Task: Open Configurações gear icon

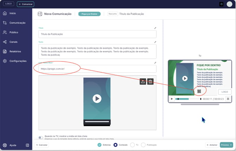Action: [5, 61]
